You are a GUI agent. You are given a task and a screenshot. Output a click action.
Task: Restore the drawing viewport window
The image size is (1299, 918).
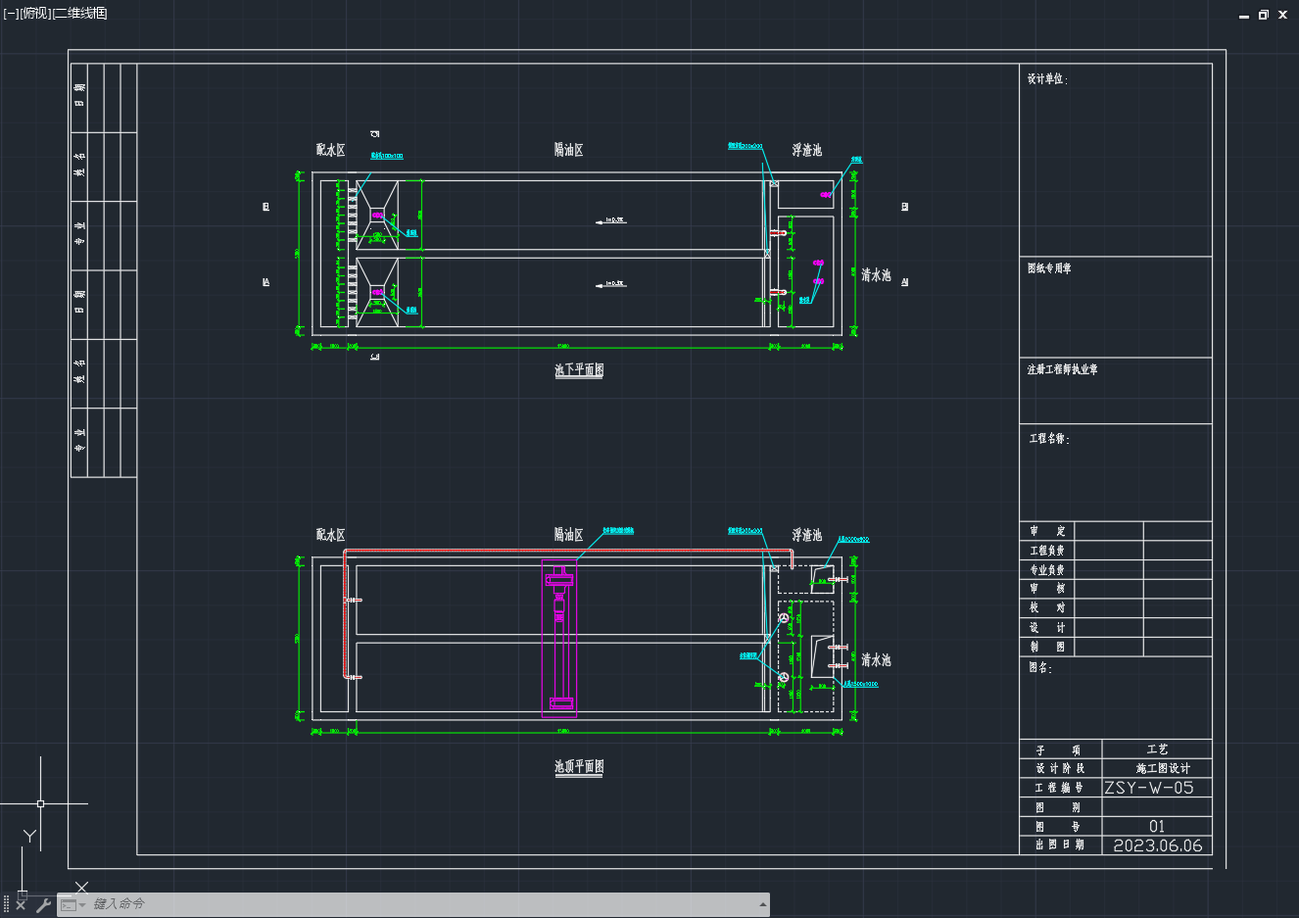pos(1264,15)
